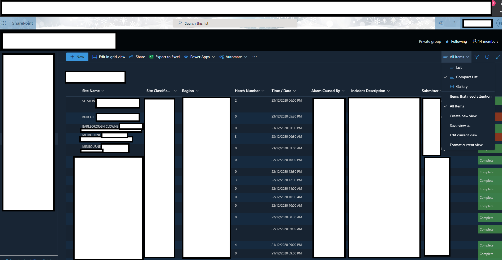
Task: Open the SharePoint app launcher grid
Action: pos(4,23)
